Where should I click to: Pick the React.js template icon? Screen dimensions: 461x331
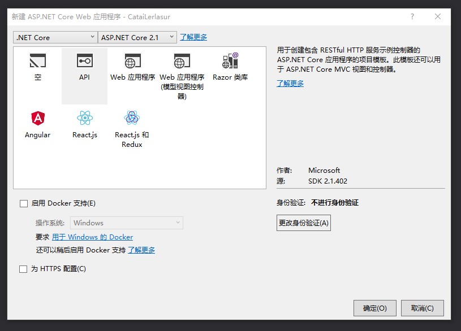pyautogui.click(x=85, y=118)
